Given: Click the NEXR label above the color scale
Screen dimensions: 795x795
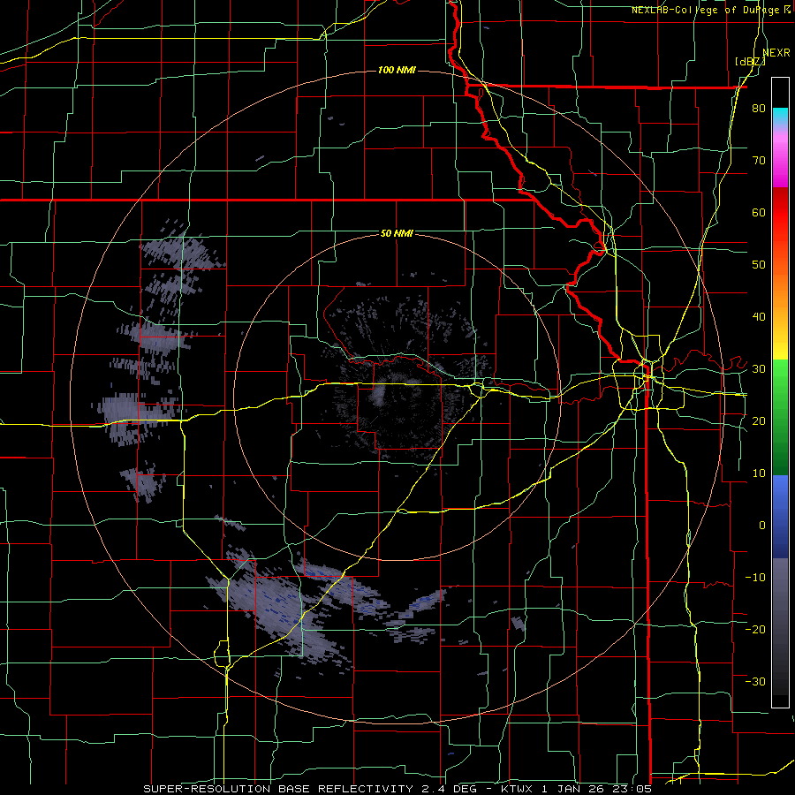Looking at the screenshot, I should coord(776,53).
